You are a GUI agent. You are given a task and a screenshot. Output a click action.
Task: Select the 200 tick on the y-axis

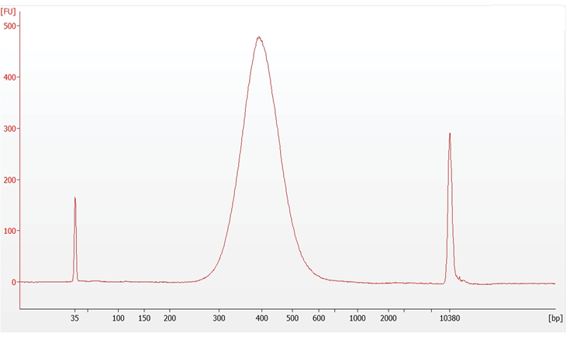pyautogui.click(x=9, y=180)
